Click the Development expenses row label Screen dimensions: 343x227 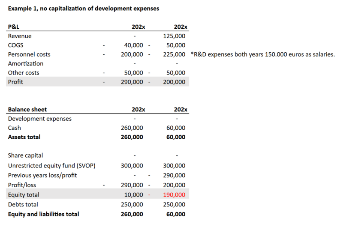40,119
